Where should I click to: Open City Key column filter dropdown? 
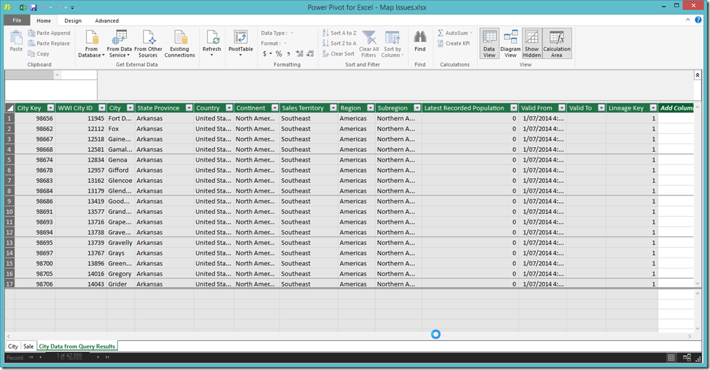tap(50, 108)
